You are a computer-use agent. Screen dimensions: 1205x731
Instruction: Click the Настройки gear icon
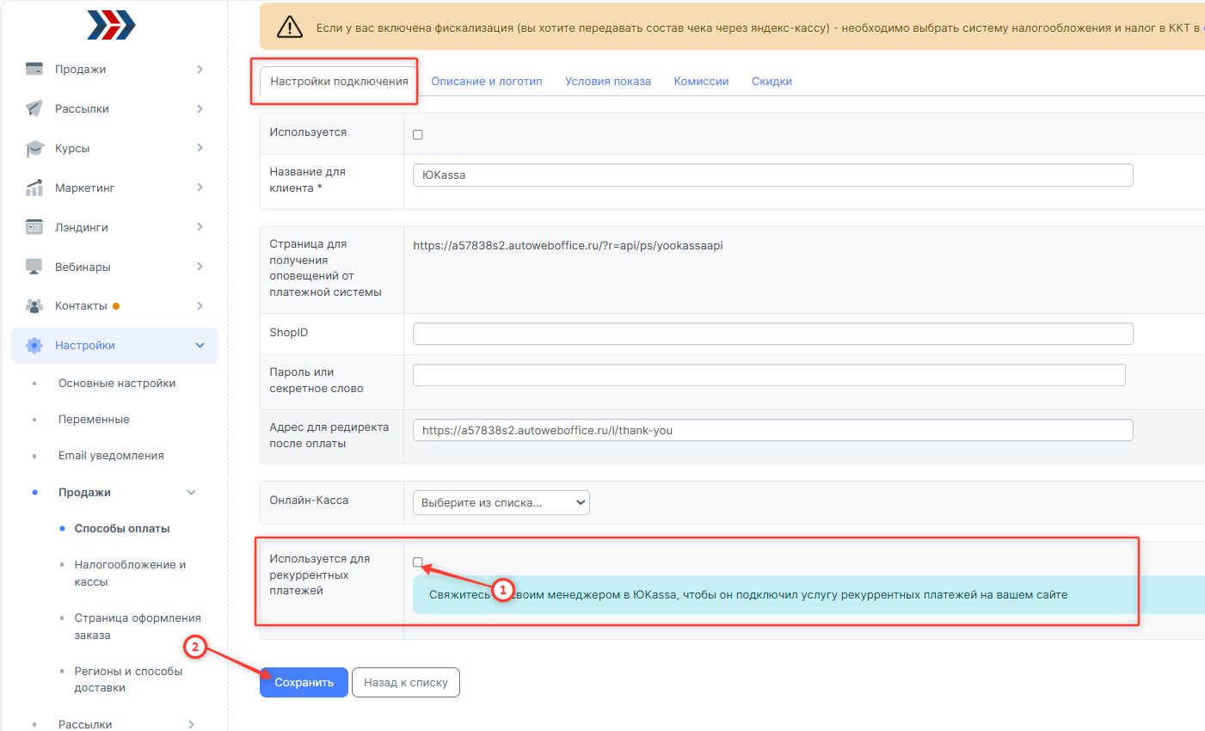[34, 346]
